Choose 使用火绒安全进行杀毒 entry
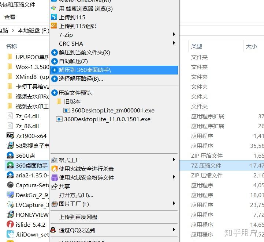 114,169
